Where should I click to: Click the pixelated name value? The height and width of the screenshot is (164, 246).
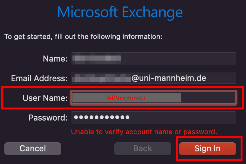point(97,58)
